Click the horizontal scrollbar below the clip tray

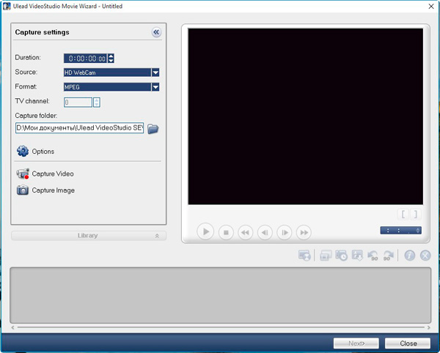[220, 327]
